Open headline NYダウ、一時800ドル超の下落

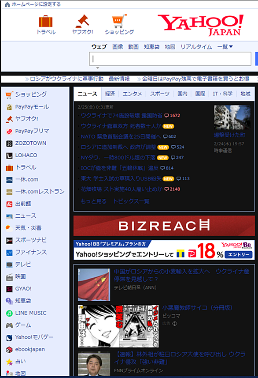pos(118,158)
